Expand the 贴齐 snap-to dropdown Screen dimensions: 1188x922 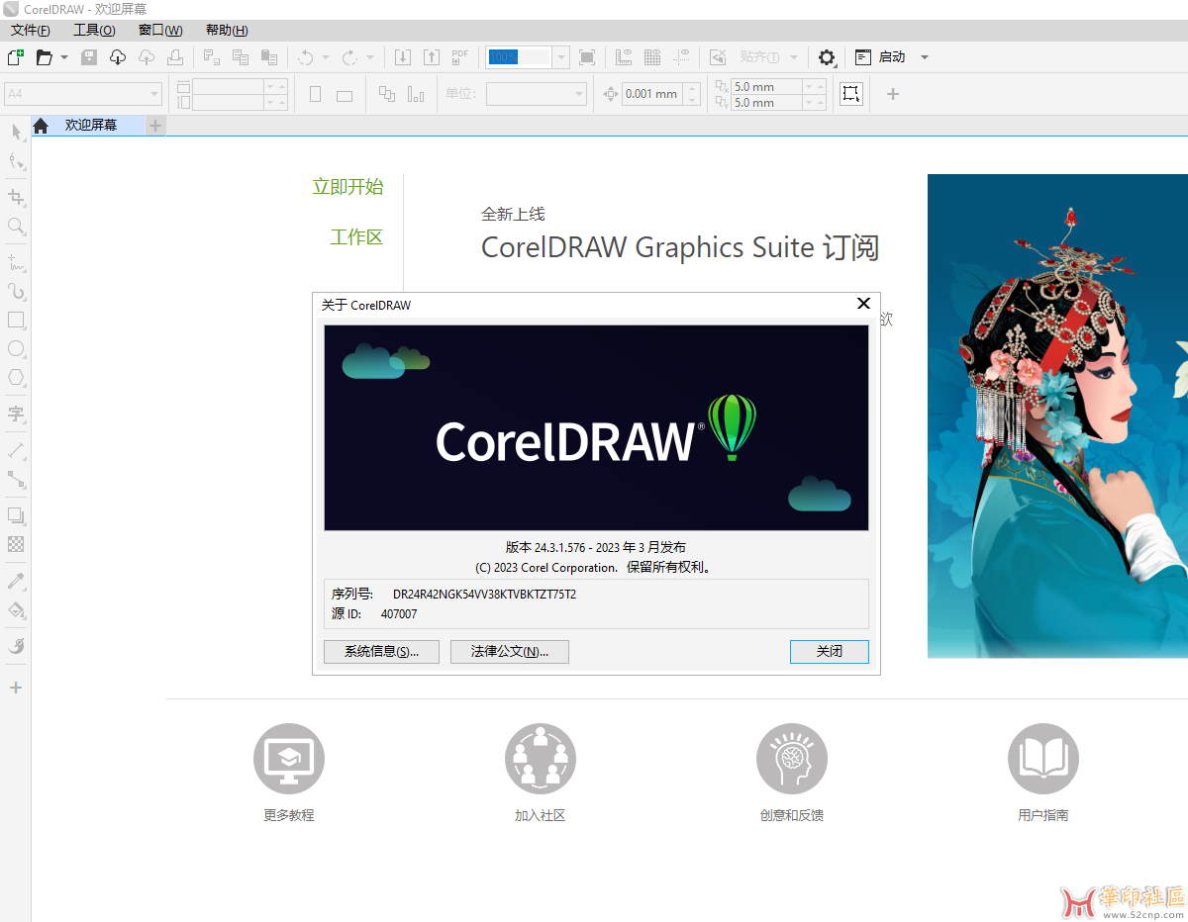pyautogui.click(x=793, y=57)
